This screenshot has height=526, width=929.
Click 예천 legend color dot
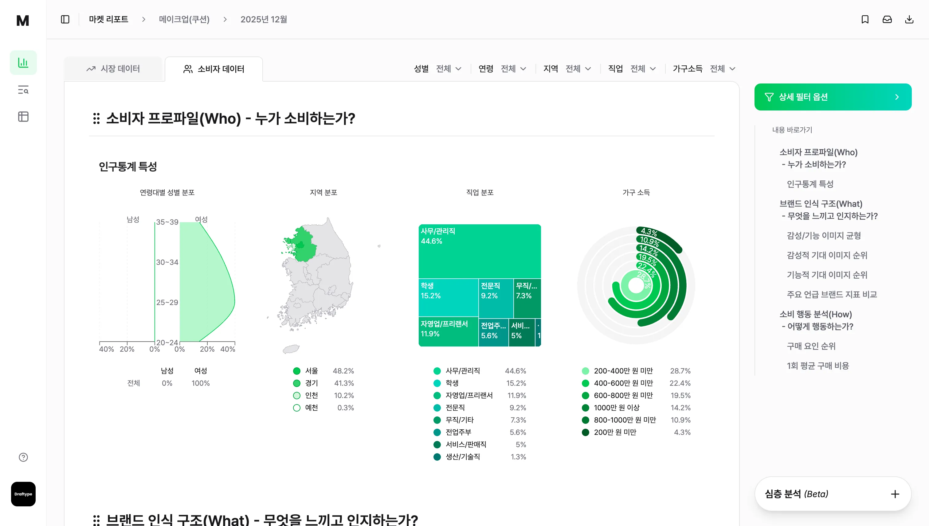pyautogui.click(x=296, y=408)
